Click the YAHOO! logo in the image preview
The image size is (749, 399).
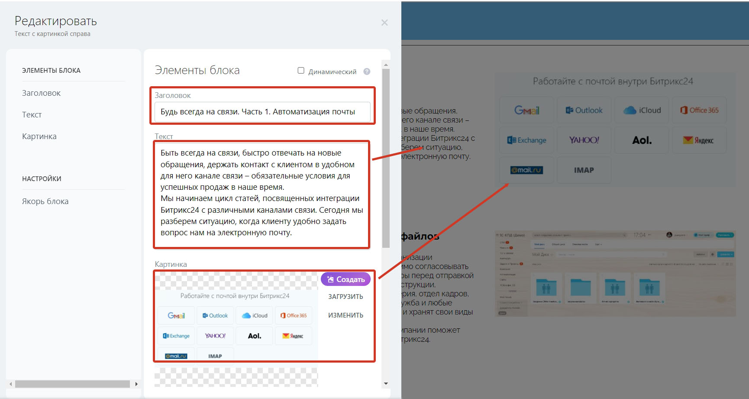point(215,336)
